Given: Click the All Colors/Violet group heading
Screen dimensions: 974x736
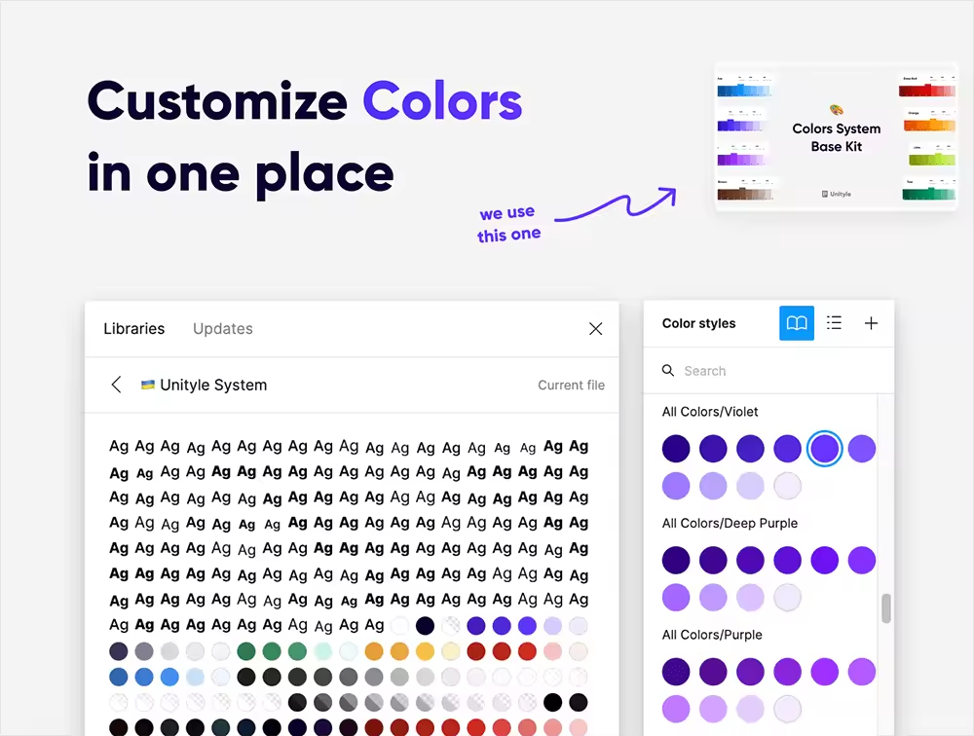Looking at the screenshot, I should click(710, 412).
